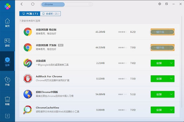Upgrade 谷歌浏览器 稳定版 with 一键升级
Screen dimensions: 184x122
pos(159,32)
